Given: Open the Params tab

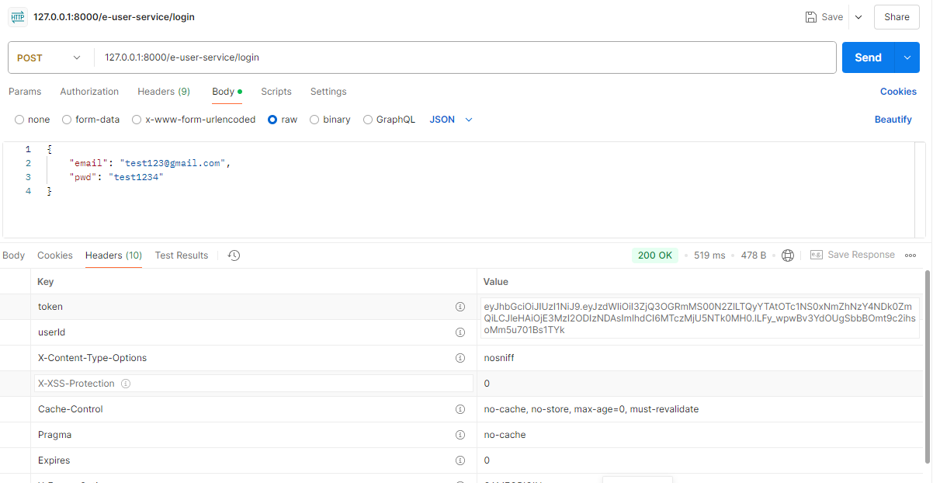Looking at the screenshot, I should tap(25, 92).
